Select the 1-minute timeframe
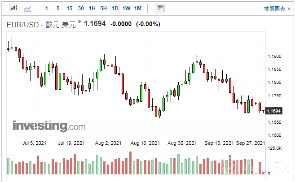This screenshot has width=295, height=182. click(x=46, y=9)
